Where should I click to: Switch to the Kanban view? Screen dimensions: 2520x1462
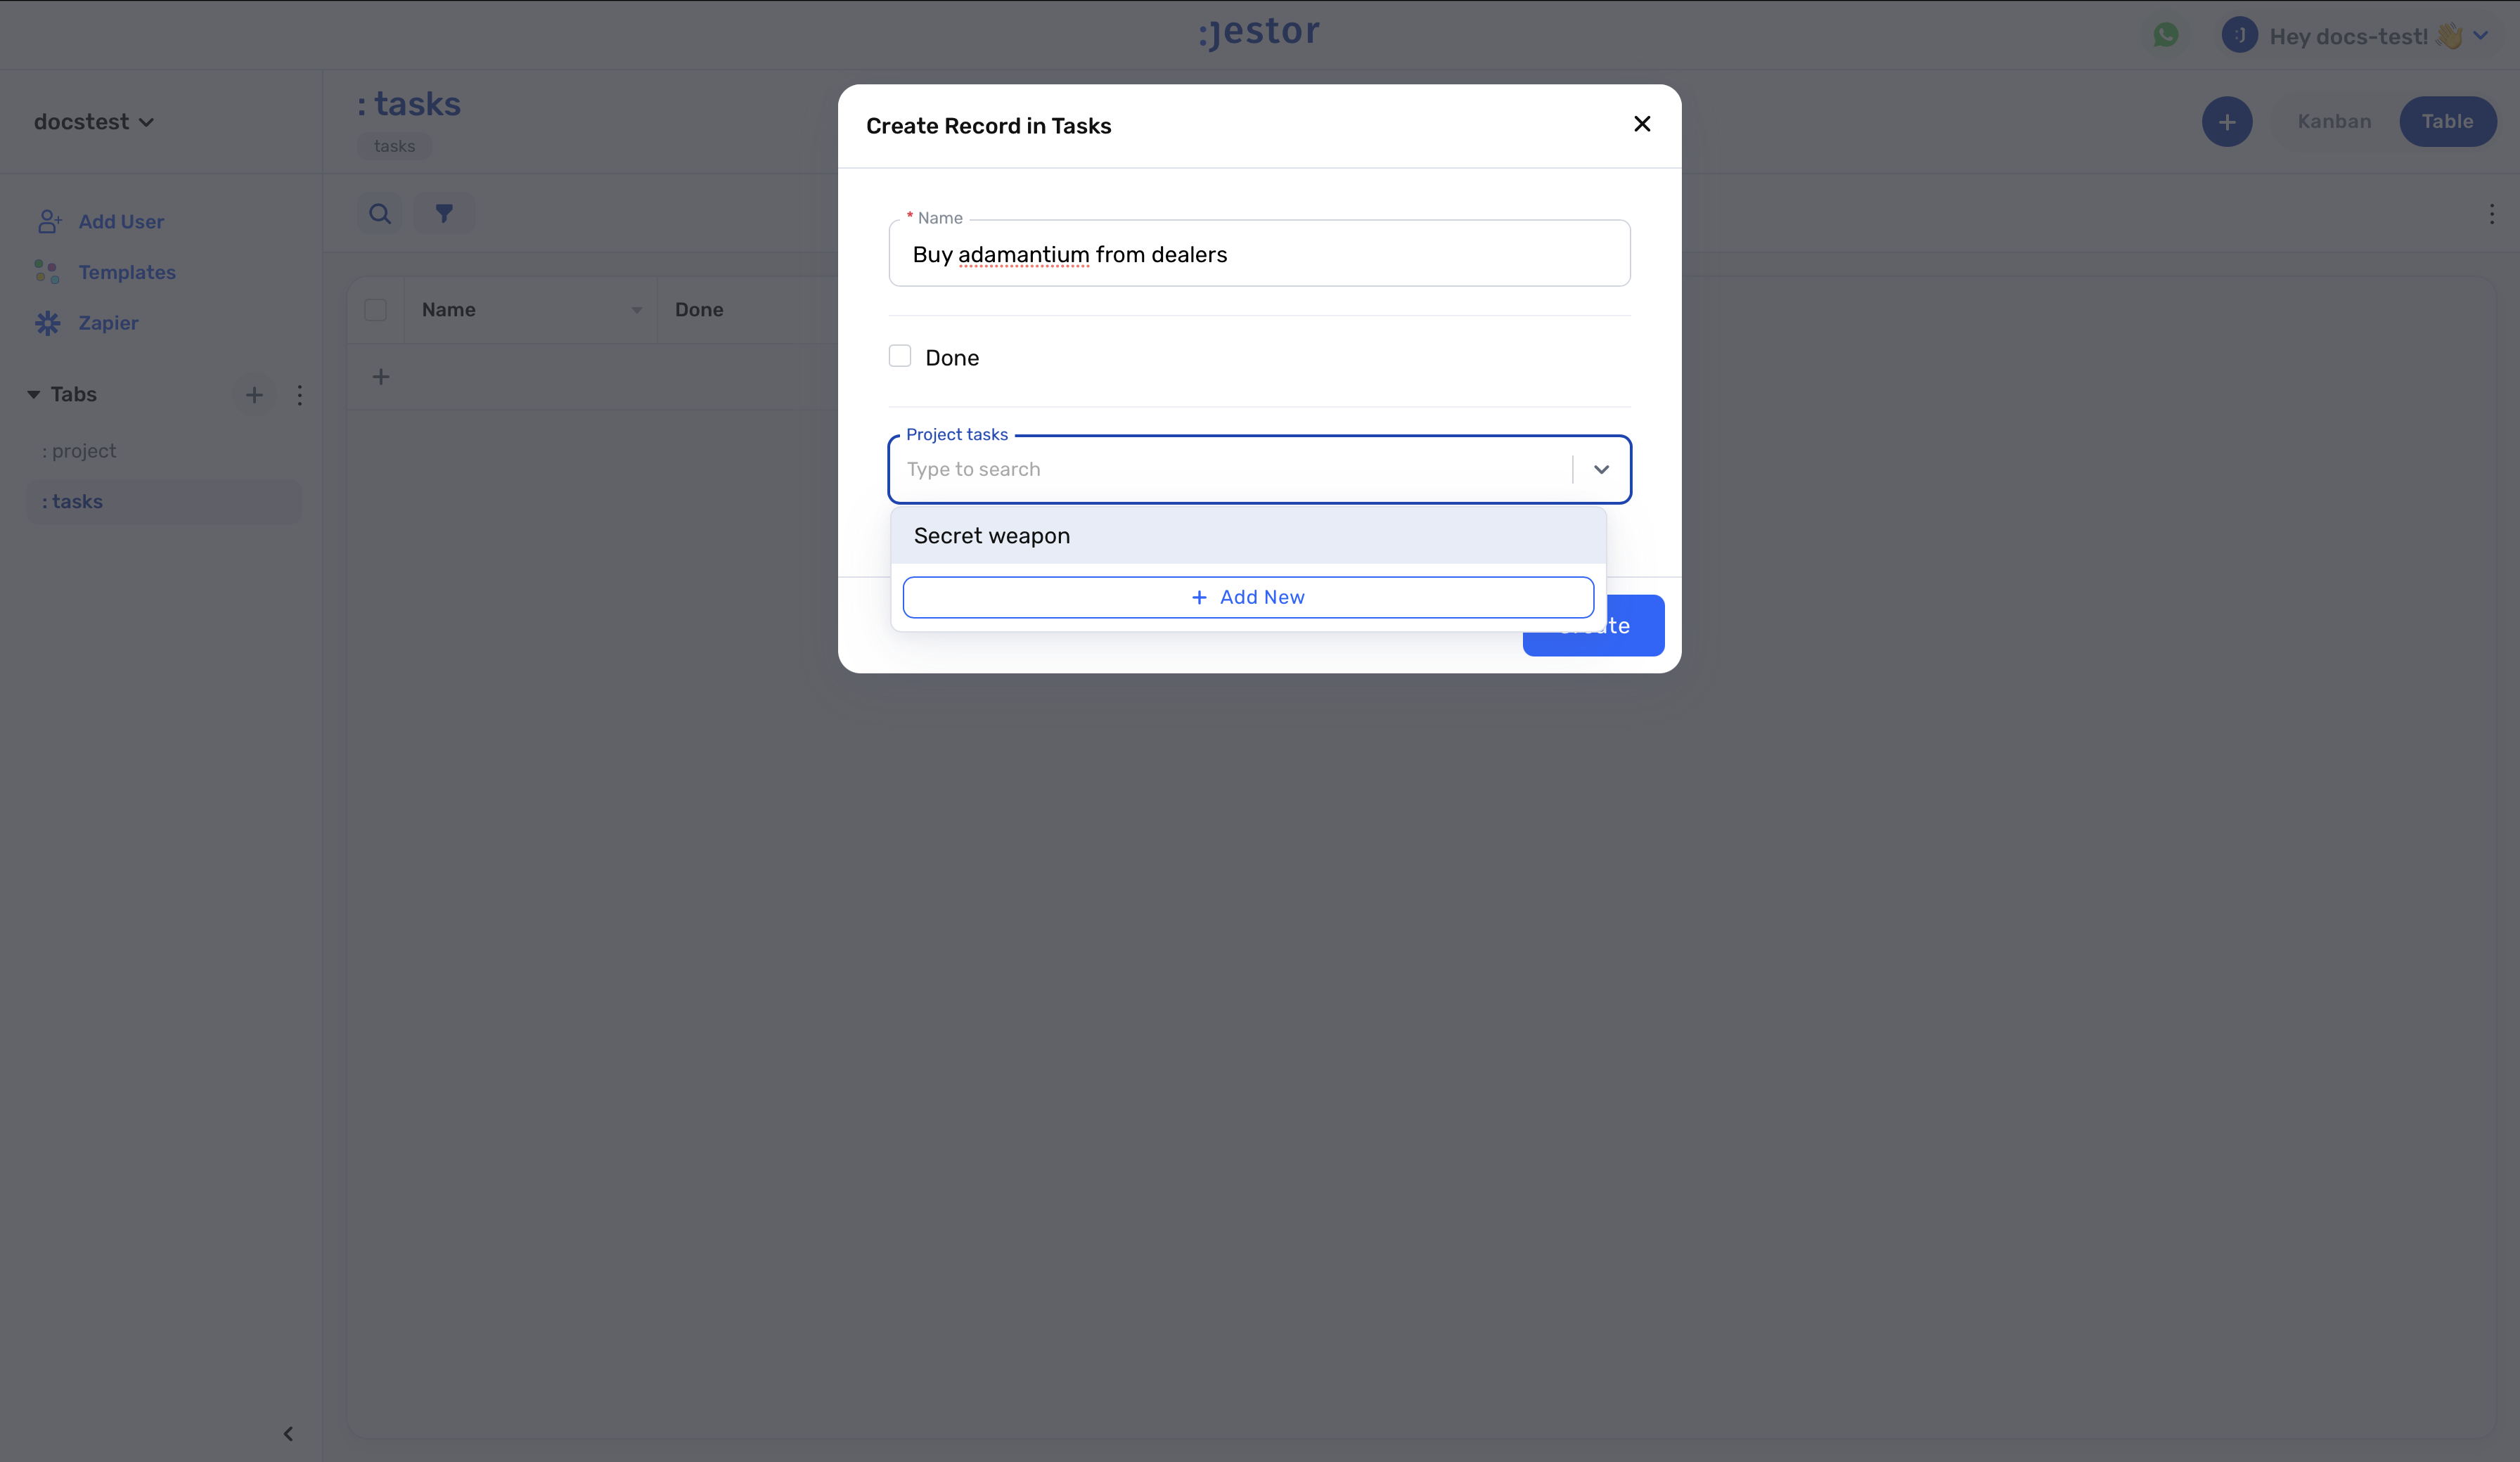(2334, 122)
